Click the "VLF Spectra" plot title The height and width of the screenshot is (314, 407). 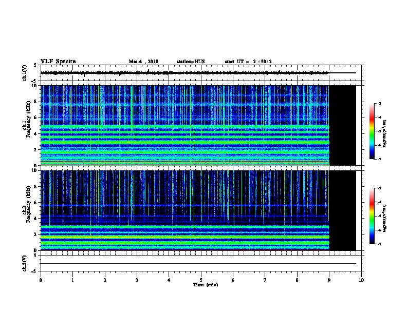(x=58, y=62)
